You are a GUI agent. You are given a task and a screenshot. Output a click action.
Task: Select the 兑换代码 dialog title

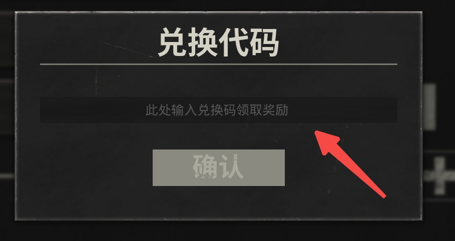coord(219,42)
